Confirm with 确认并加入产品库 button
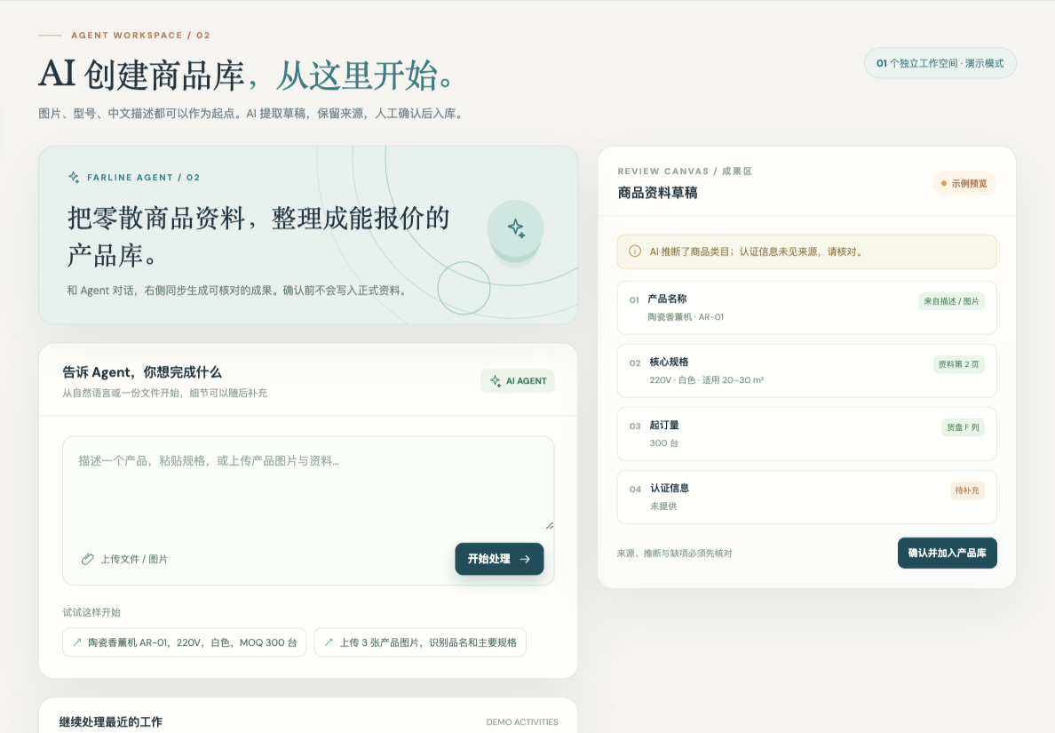This screenshot has height=733, width=1055. coord(948,554)
